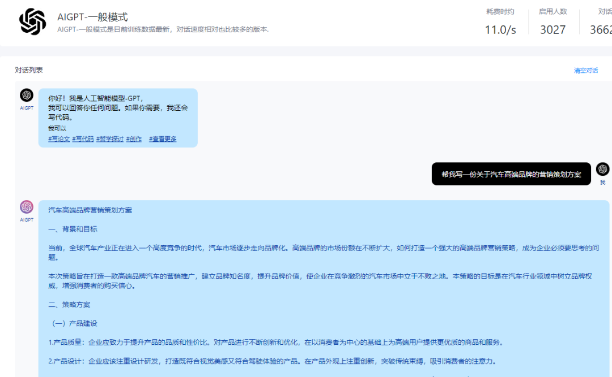The image size is (612, 377).
Task: Click the black AIGPT avatar beside greeting message
Action: 27,96
